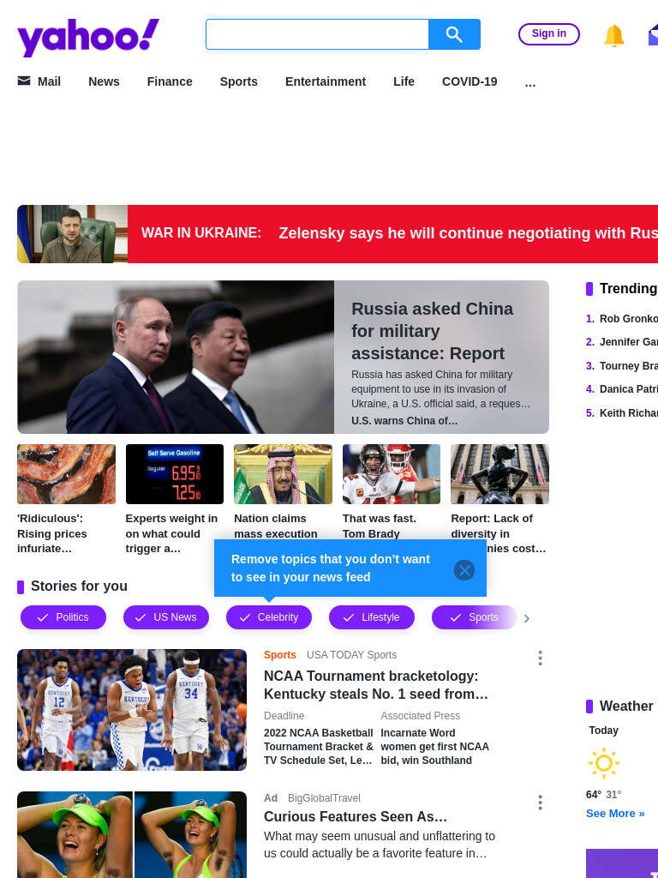Open trending item Tourney Bra
Image resolution: width=658 pixels, height=878 pixels.
coord(628,365)
